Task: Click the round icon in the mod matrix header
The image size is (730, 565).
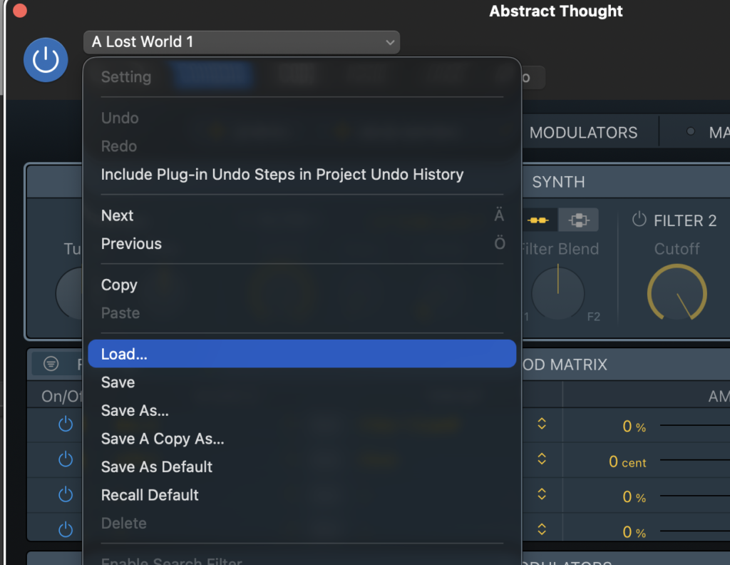Action: click(51, 364)
